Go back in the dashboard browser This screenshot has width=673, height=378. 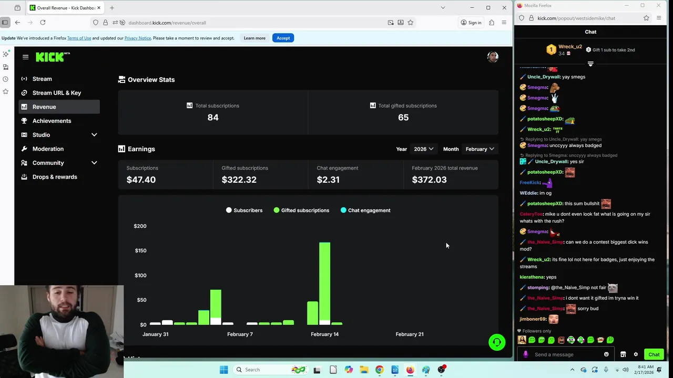[17, 23]
